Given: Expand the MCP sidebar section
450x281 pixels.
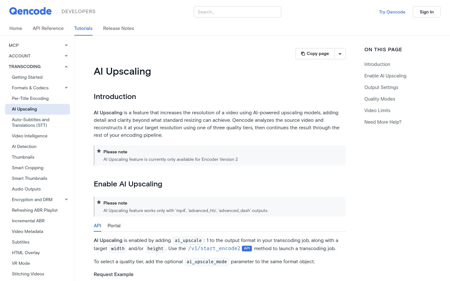Looking at the screenshot, I should pos(66,45).
